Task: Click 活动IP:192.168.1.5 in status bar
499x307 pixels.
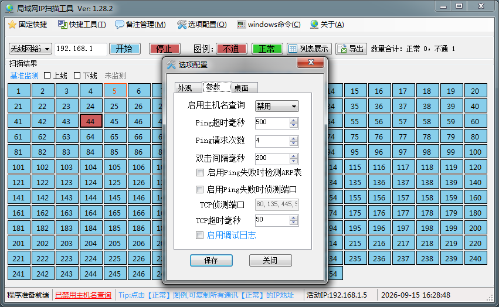Action: (337, 295)
